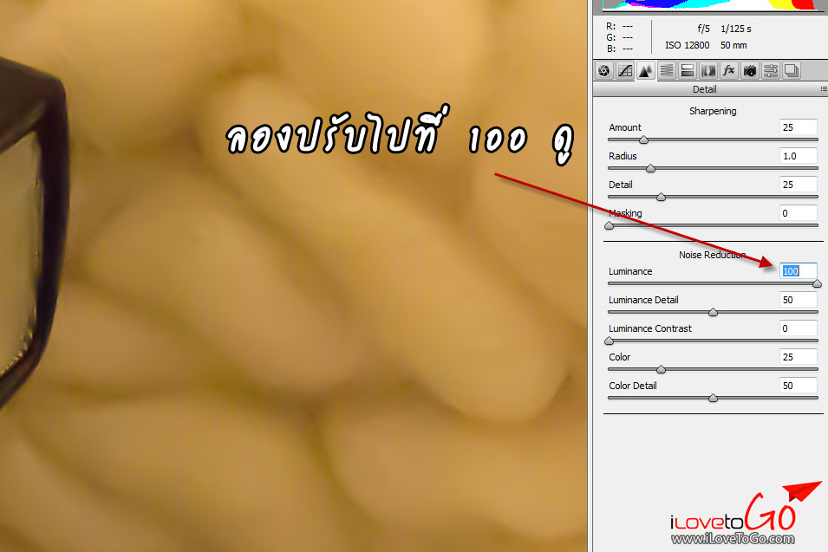Click the Luminance noise reduction slider handle
This screenshot has height=552, width=828.
point(817,283)
